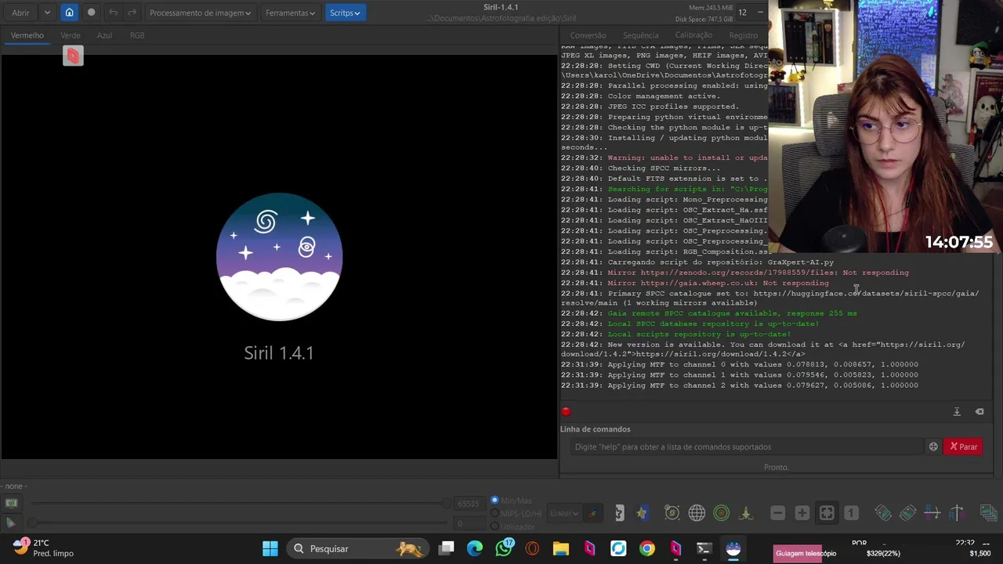Click the save log download icon
The width and height of the screenshot is (1003, 564).
[957, 411]
